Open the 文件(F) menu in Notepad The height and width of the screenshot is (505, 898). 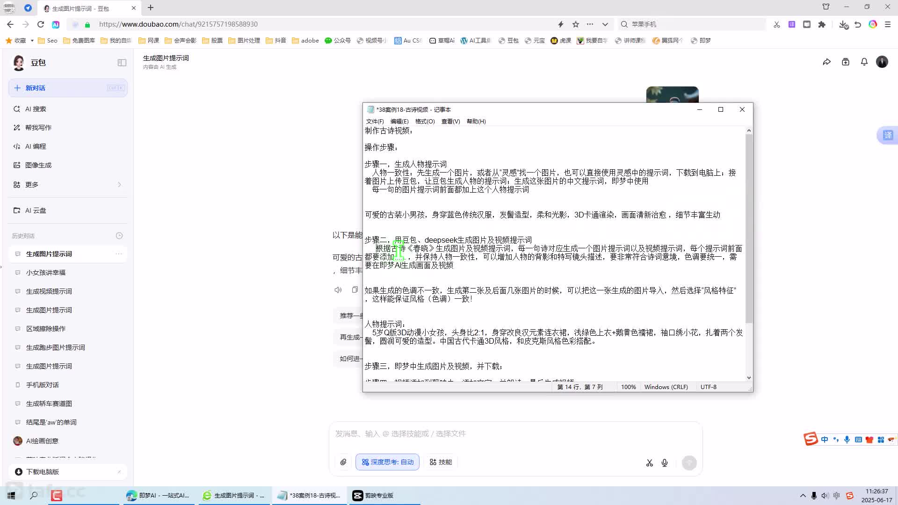[375, 122]
